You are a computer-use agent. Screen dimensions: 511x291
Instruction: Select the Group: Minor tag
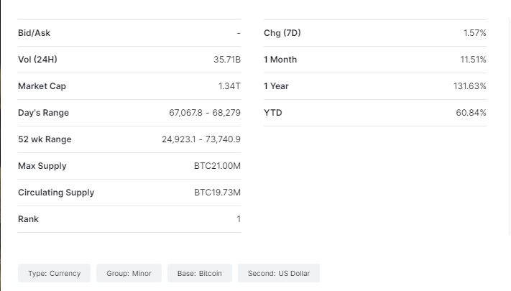tap(129, 274)
